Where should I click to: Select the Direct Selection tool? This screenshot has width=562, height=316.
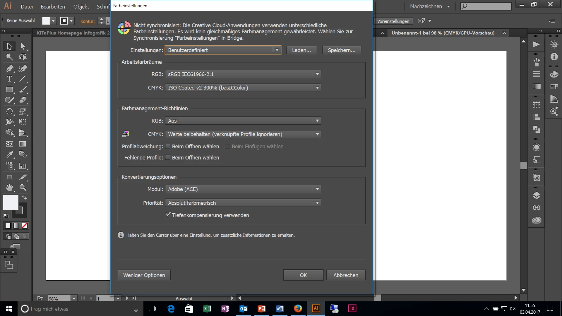pos(23,46)
